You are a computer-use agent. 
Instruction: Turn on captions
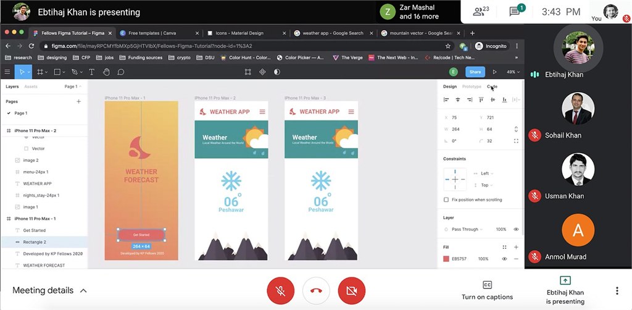487,290
